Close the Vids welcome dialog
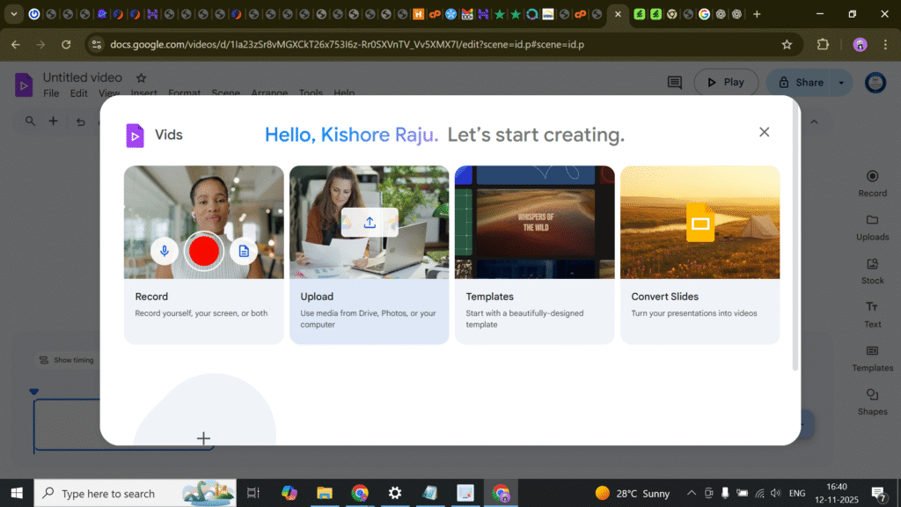This screenshot has width=901, height=507. click(764, 132)
